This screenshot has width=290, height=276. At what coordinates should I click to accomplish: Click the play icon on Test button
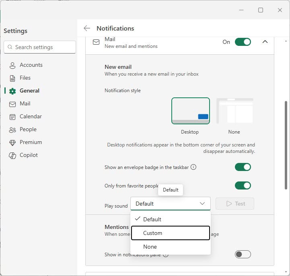coord(229,204)
